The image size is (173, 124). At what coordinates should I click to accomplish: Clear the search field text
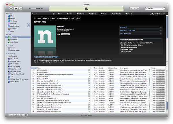pyautogui.click(x=163, y=8)
